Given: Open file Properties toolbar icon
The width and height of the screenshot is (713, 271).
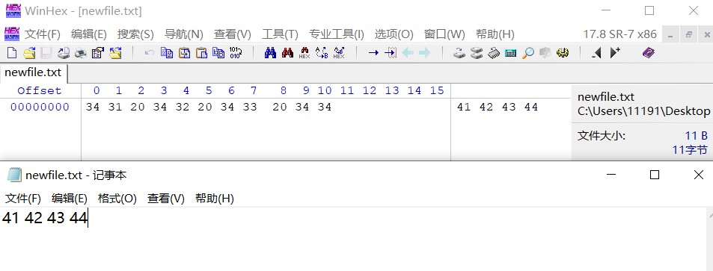Looking at the screenshot, I should (98, 53).
